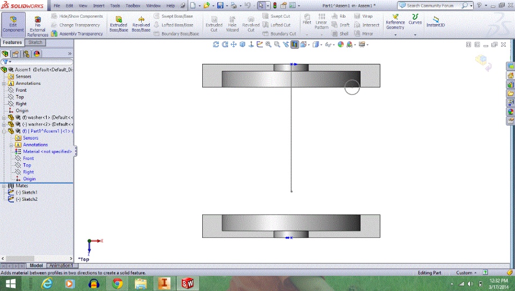
Task: Open Google Chrome from the taskbar
Action: pyautogui.click(x=117, y=283)
